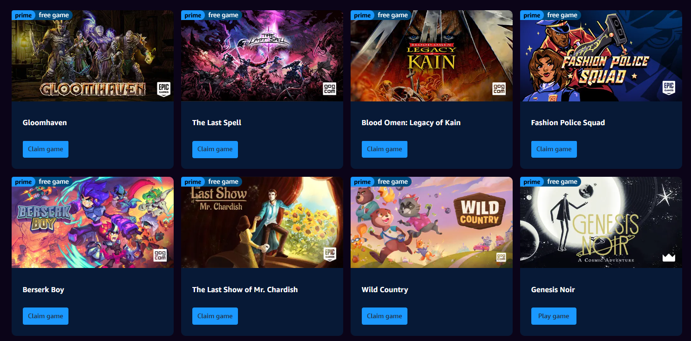
Task: Claim The Last Show of Mr. Chardish
Action: pos(215,316)
